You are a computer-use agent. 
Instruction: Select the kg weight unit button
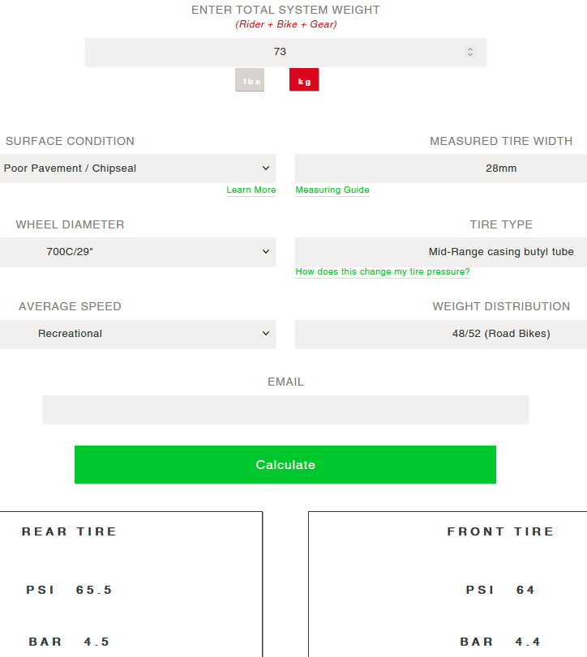pyautogui.click(x=304, y=80)
